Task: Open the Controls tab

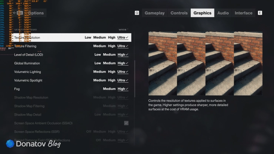Action: pos(179,13)
